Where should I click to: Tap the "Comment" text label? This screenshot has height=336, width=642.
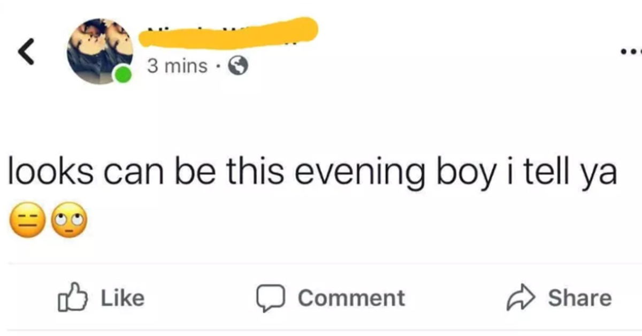(x=351, y=298)
